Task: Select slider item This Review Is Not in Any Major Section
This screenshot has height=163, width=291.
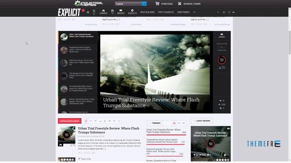Action: [78, 76]
